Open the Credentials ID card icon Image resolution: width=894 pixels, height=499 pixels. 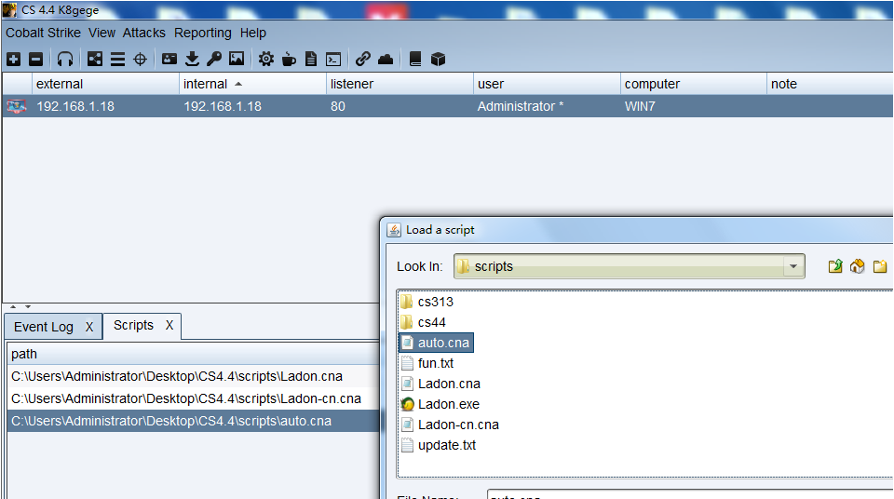pyautogui.click(x=169, y=59)
